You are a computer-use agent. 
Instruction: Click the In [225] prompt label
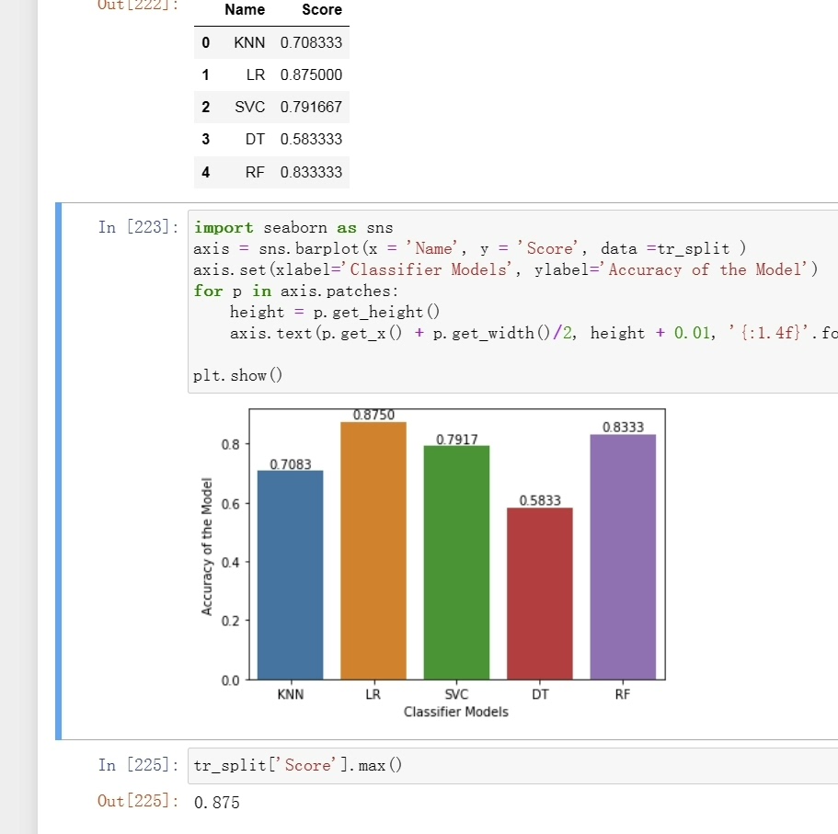[x=138, y=765]
